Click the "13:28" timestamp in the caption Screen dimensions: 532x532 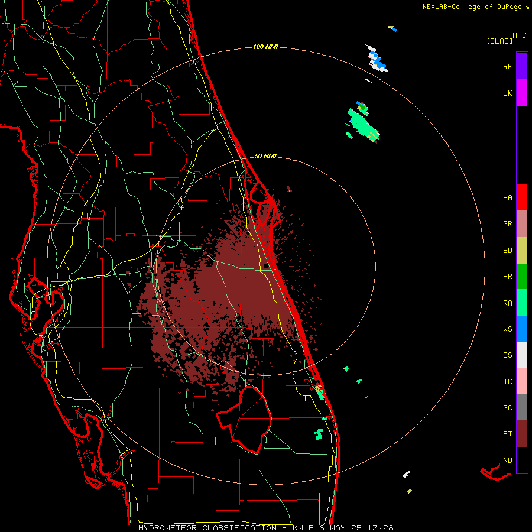pyautogui.click(x=382, y=528)
